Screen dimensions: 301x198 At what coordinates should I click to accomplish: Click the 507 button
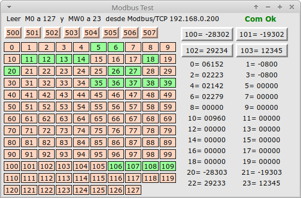[149, 32]
